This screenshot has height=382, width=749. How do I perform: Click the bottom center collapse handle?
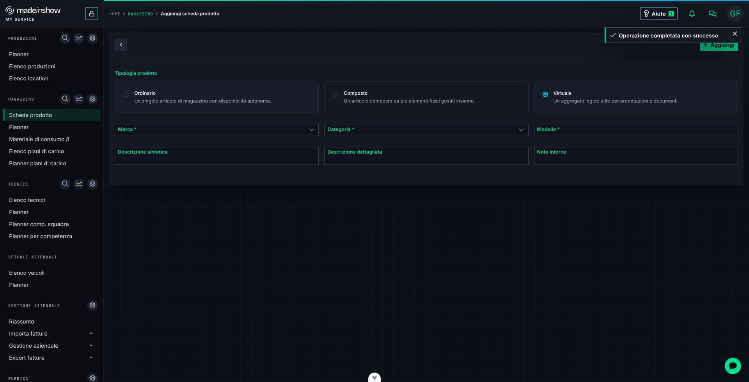[x=374, y=377]
